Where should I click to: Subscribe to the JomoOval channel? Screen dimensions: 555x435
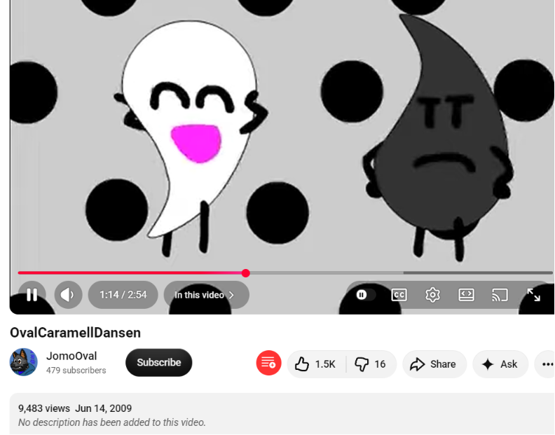pyautogui.click(x=159, y=362)
